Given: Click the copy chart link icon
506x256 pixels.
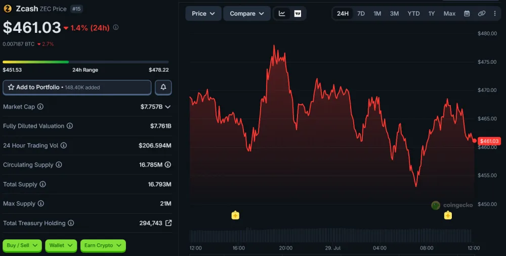Looking at the screenshot, I should pyautogui.click(x=482, y=14).
